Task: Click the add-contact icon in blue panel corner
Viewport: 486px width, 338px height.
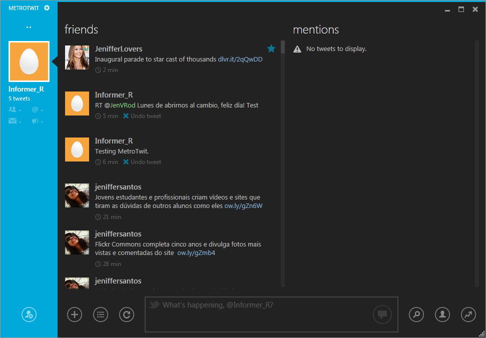Action: 29,314
